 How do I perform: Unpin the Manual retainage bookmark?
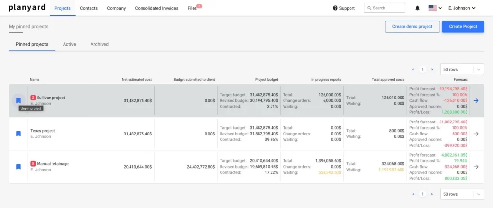(19, 167)
